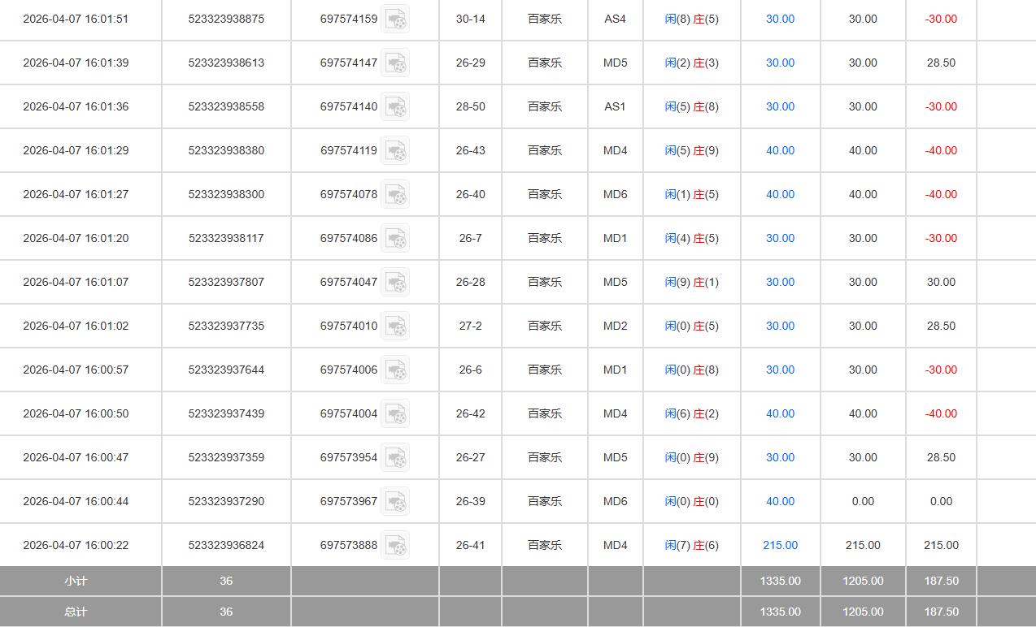
Task: Open video replay for game 697574159
Action: point(396,19)
